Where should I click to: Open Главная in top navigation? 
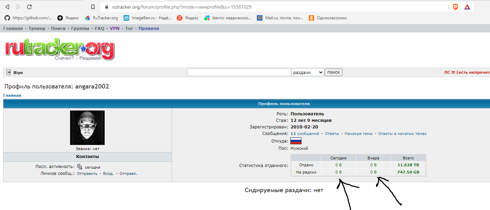(x=13, y=29)
